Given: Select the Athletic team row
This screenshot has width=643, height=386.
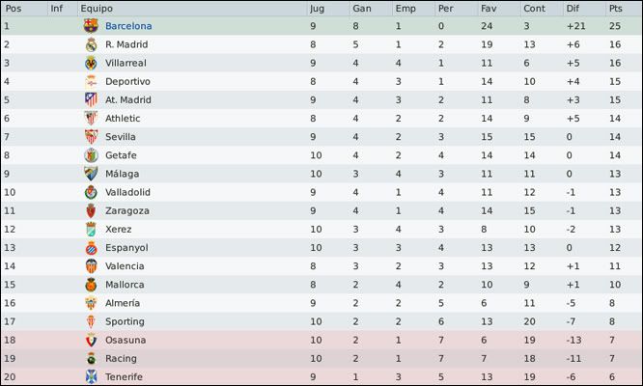Looking at the screenshot, I should coord(321,118).
